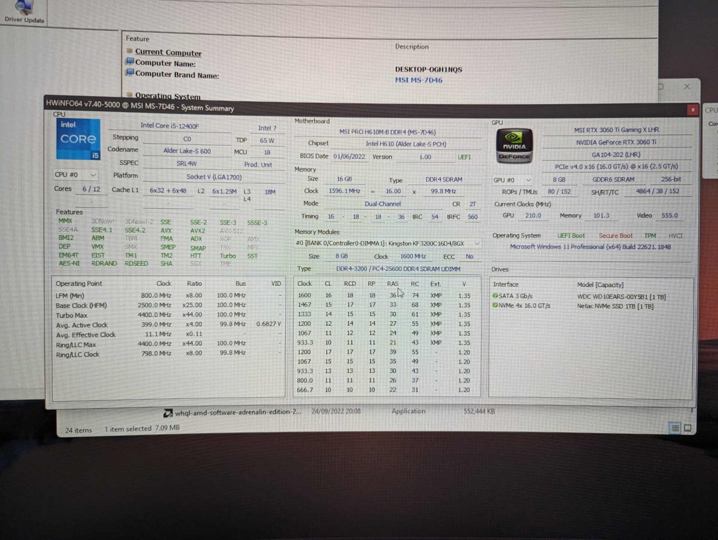Click the GDDR6 SDRAM memory type field
This screenshot has width=718, height=540.
click(x=613, y=180)
